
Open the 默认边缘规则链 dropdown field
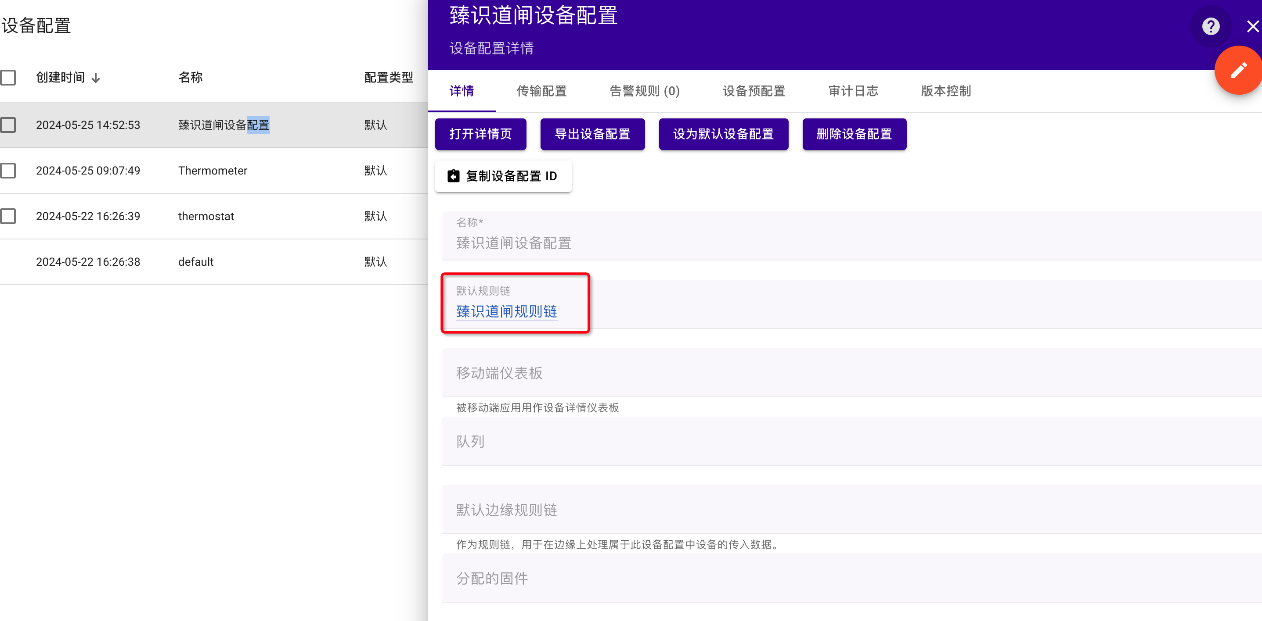pyautogui.click(x=851, y=510)
